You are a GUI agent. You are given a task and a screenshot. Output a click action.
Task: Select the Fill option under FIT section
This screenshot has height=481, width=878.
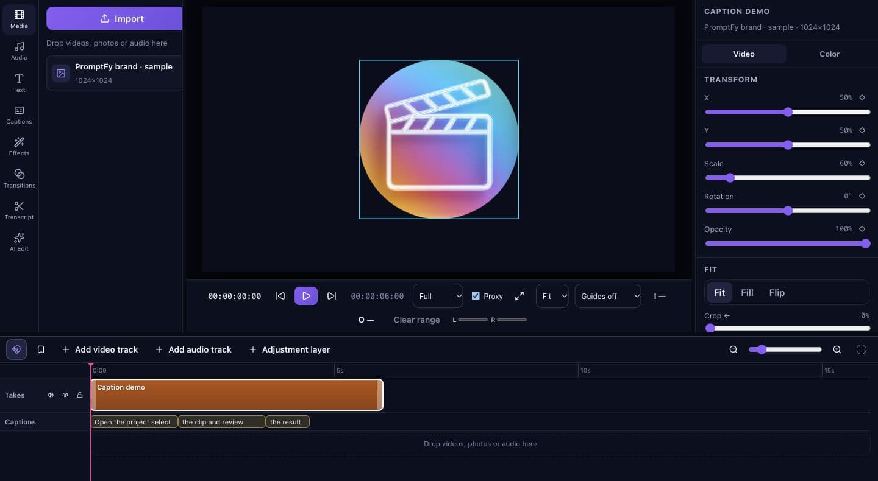coord(747,292)
